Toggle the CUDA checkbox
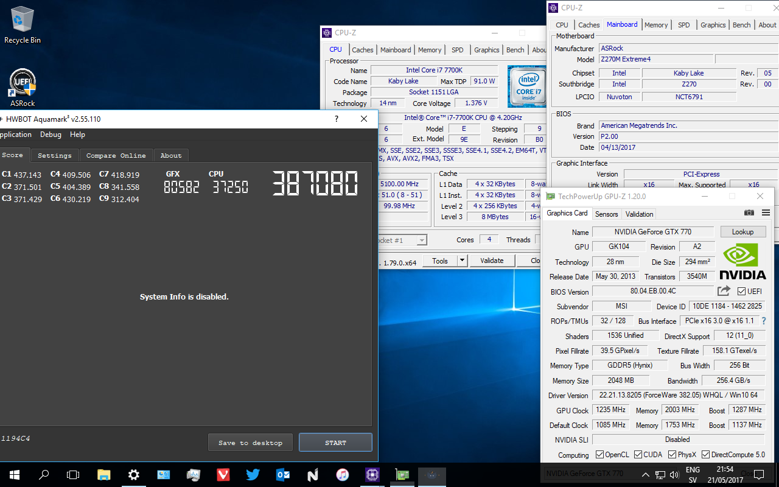This screenshot has width=779, height=487. click(x=638, y=454)
